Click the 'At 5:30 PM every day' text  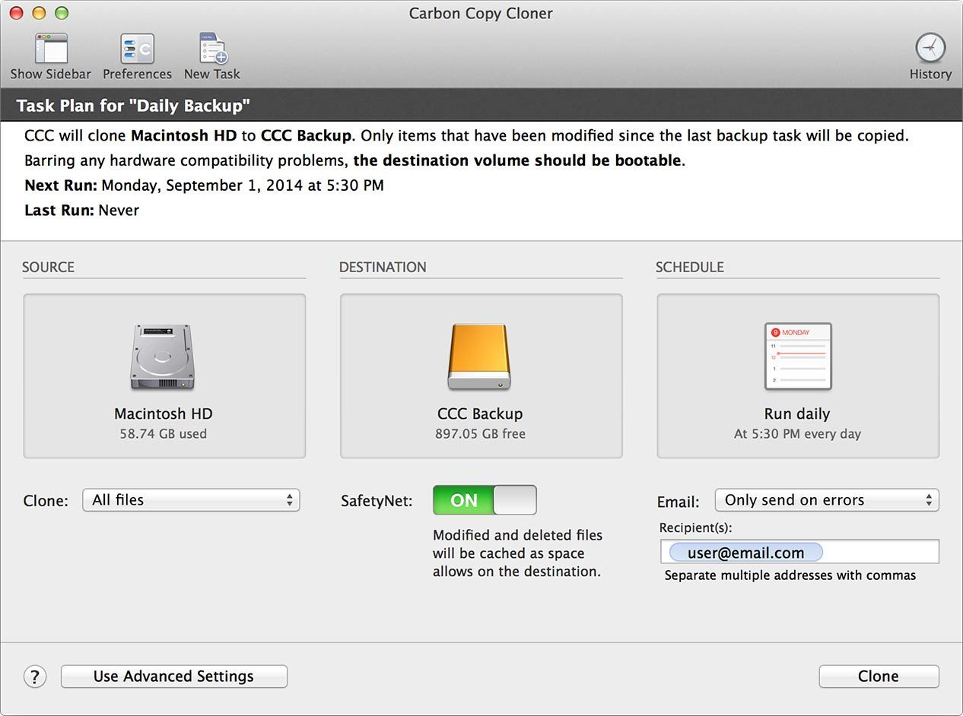[797, 434]
